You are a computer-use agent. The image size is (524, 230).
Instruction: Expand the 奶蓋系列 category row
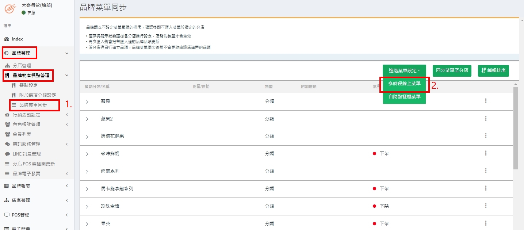87,171
